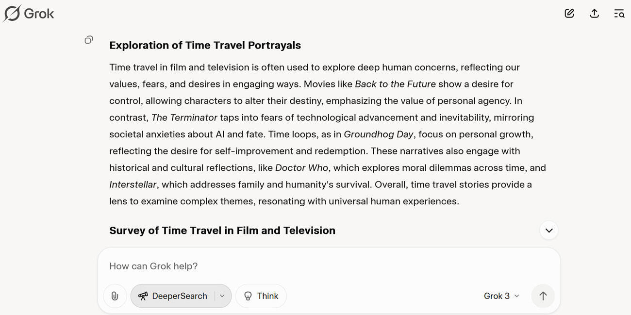
Task: Click the "Survey of Time Travel" heading
Action: pyautogui.click(x=222, y=231)
